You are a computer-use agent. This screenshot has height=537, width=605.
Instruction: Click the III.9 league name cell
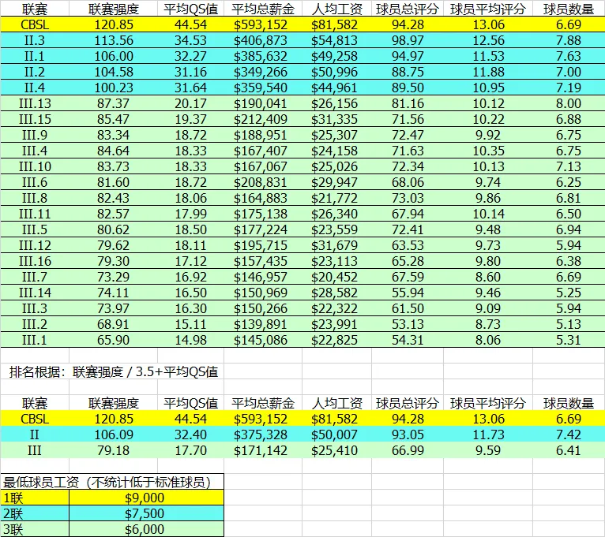(x=35, y=134)
